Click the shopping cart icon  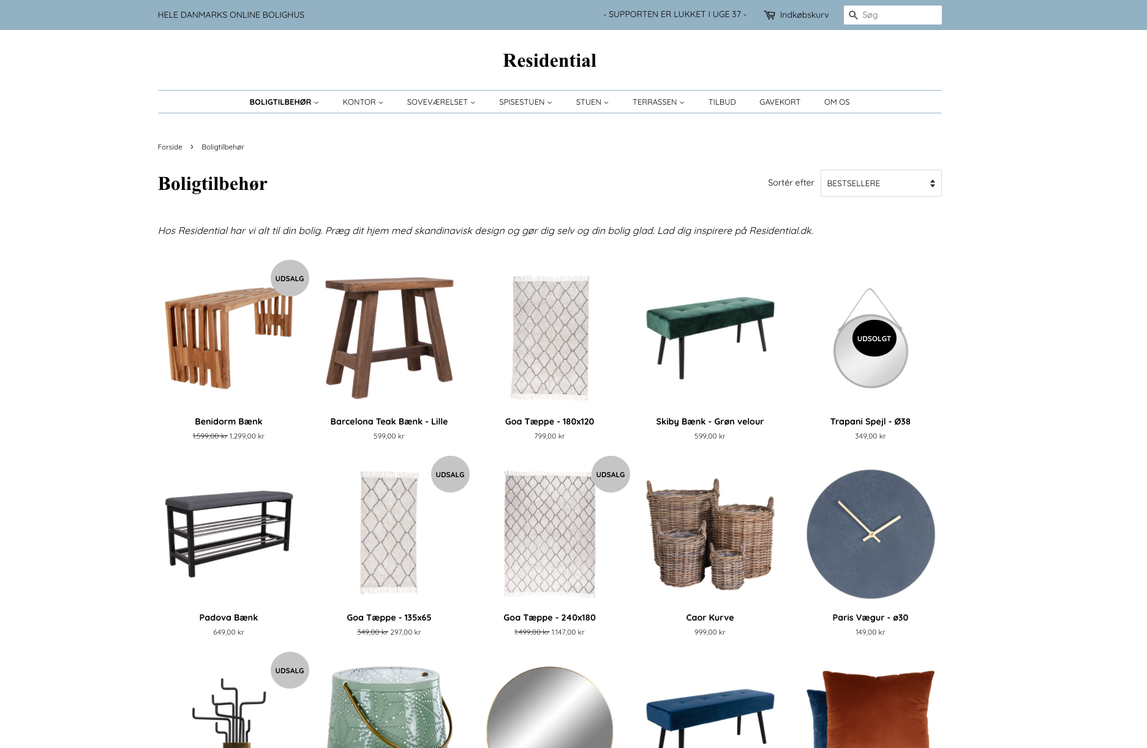coord(769,15)
